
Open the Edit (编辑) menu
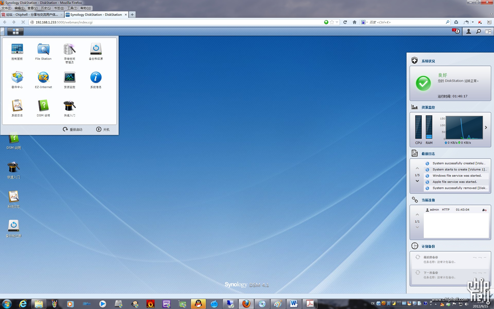coord(19,8)
